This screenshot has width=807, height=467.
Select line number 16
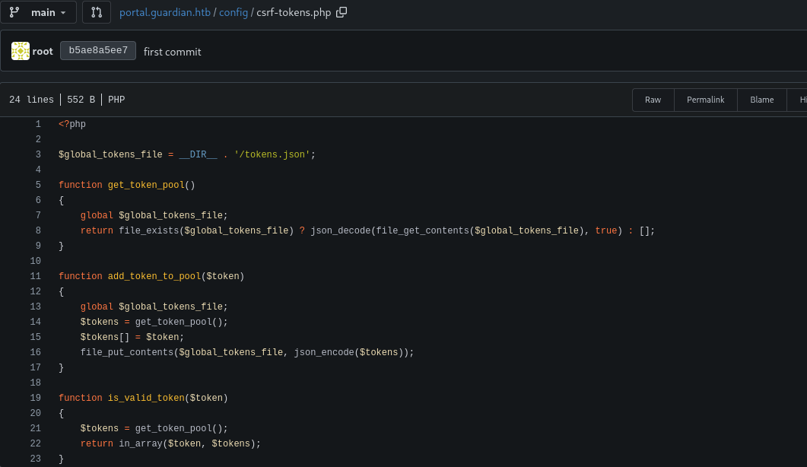(36, 352)
